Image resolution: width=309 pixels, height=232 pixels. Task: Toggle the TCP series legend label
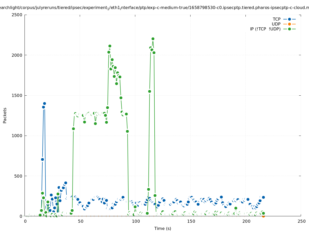click(276, 19)
